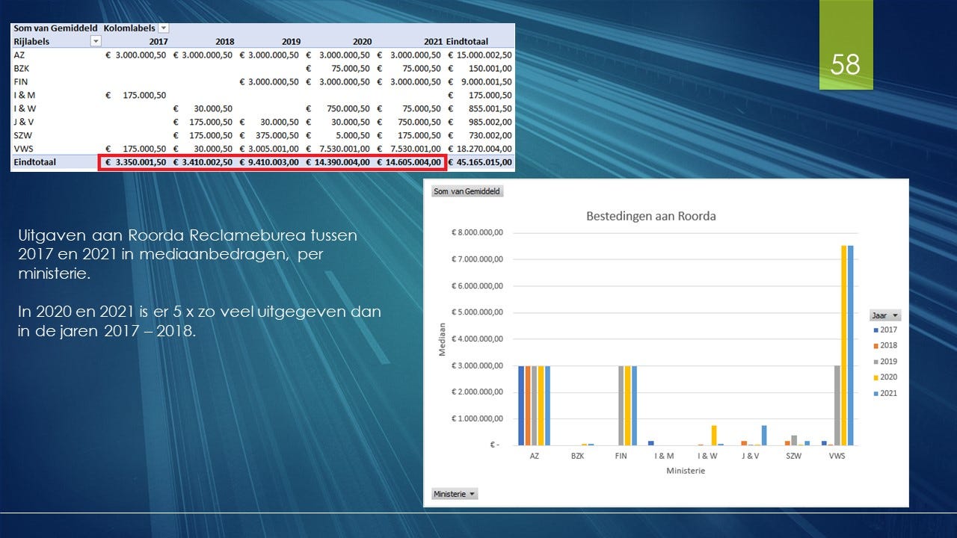Click the 2021 total € 14.605.004,00 cell
Screen dimensions: 957x538
pos(408,162)
